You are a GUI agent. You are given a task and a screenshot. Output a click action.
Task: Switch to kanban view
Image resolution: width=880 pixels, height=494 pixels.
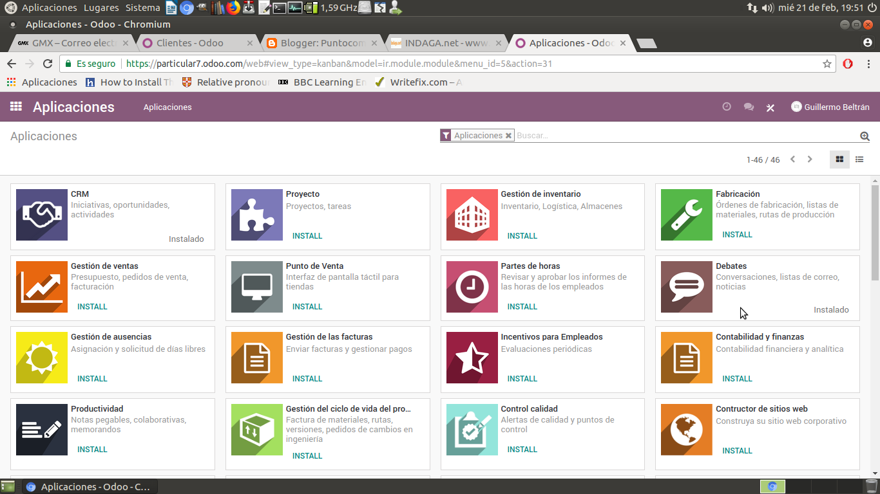click(x=839, y=160)
